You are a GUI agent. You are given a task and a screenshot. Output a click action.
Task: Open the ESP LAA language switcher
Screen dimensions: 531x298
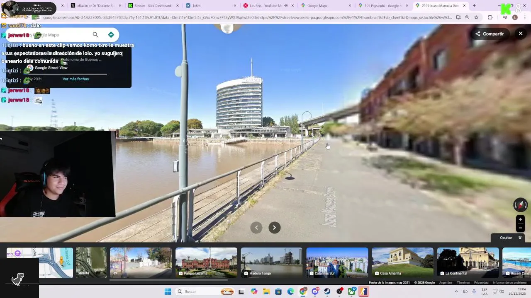click(x=485, y=291)
